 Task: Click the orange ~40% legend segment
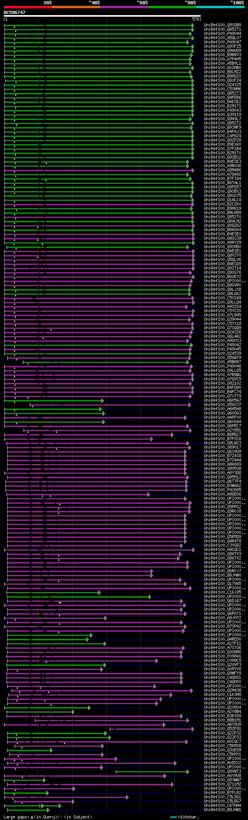click(x=76, y=7)
